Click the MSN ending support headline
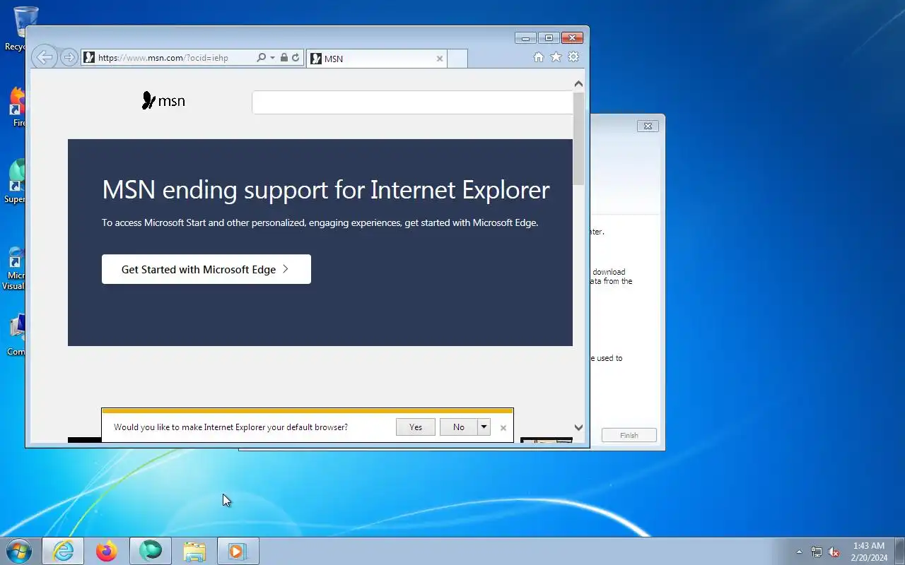The width and height of the screenshot is (905, 565). pyautogui.click(x=325, y=190)
